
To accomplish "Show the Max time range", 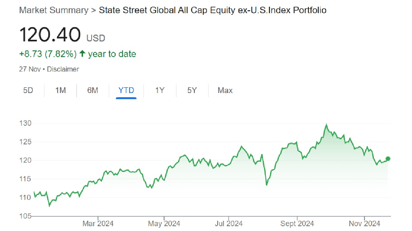I will (225, 90).
